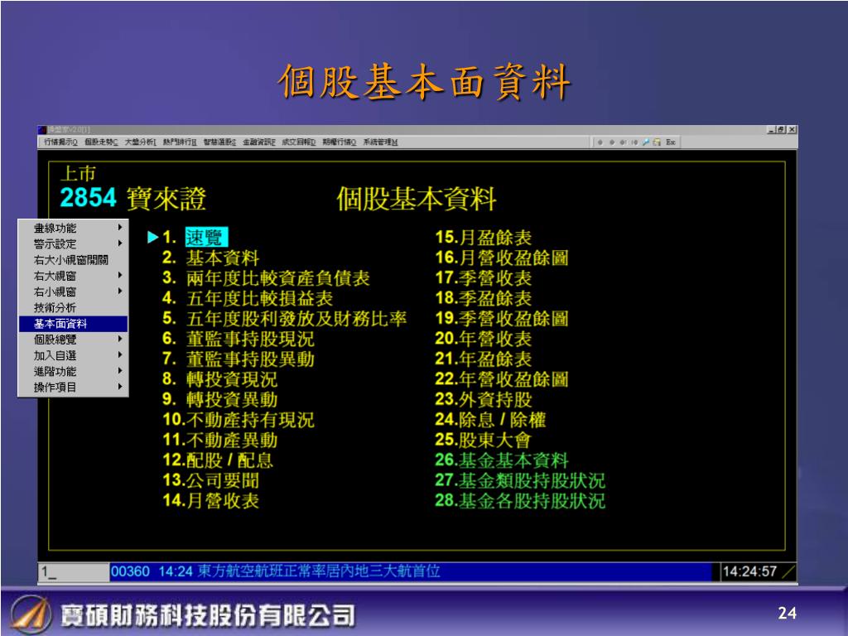Open the 成交回報 menu
This screenshot has height=636, width=848.
(x=298, y=142)
